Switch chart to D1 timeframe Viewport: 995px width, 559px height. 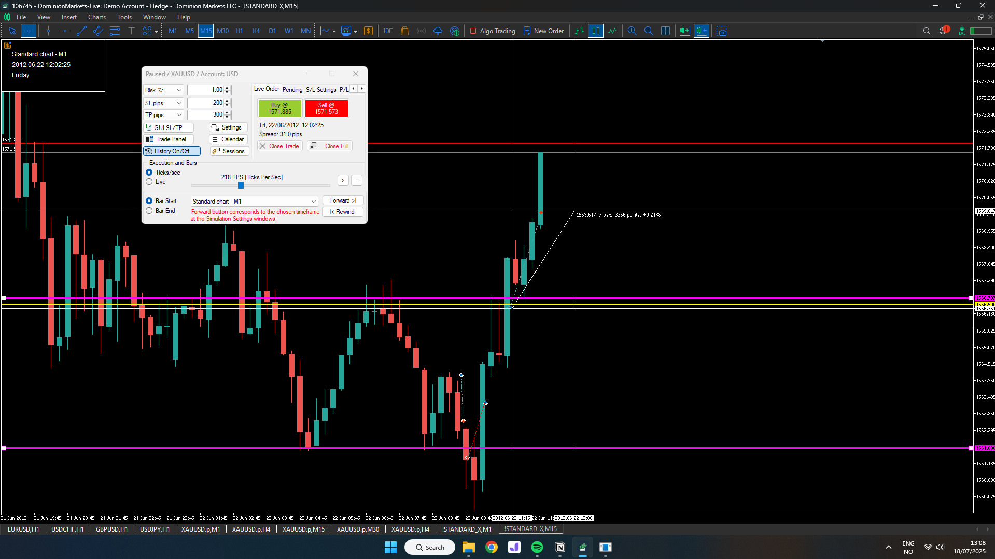point(272,31)
